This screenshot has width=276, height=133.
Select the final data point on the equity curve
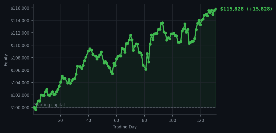tap(216, 9)
